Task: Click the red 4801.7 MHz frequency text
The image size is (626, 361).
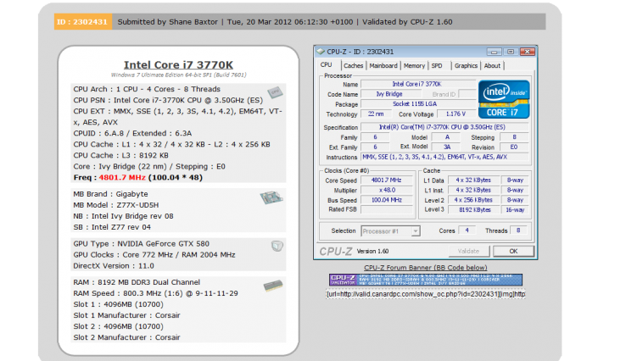Action: (x=122, y=177)
